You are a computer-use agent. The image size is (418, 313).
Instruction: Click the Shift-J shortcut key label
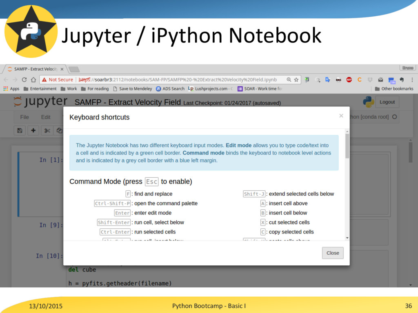(254, 194)
